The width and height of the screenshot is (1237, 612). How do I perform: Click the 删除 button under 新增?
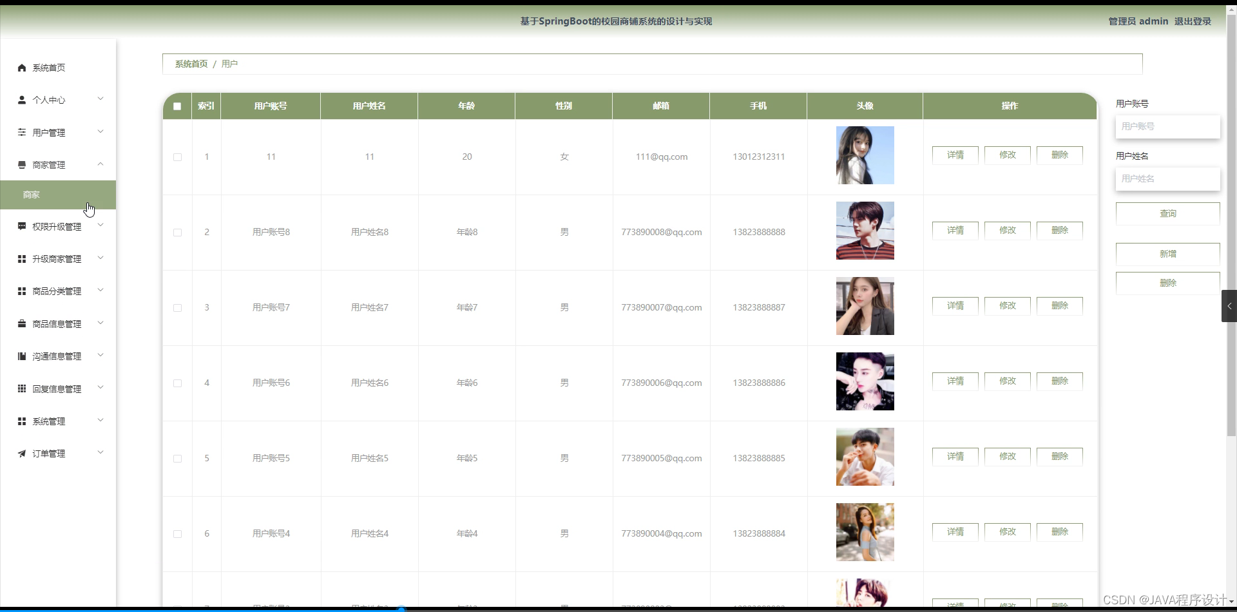(1167, 283)
